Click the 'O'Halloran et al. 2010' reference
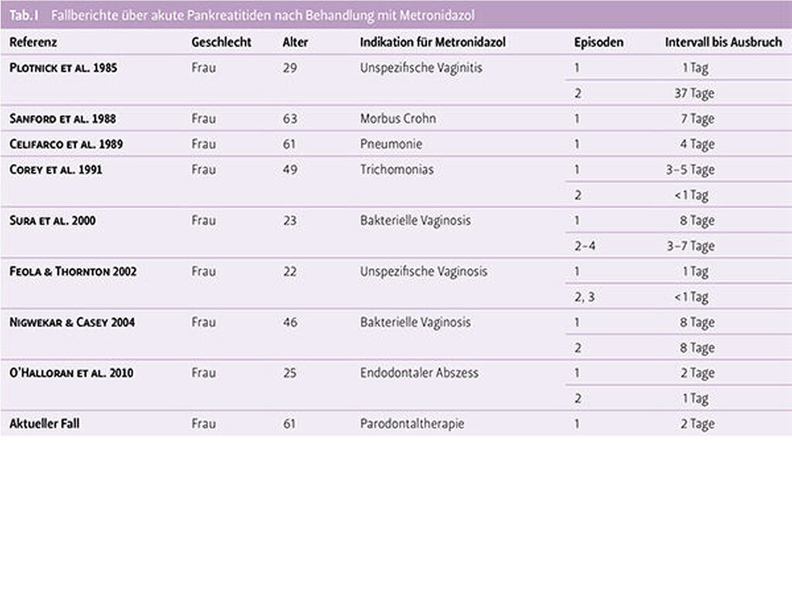 tap(71, 374)
